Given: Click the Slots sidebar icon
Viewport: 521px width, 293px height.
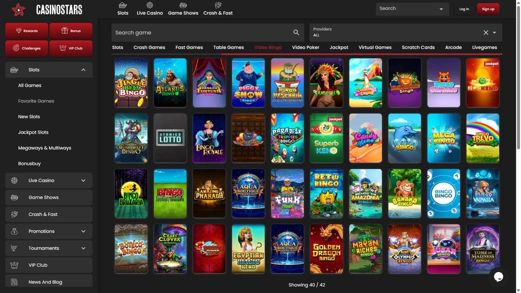Looking at the screenshot, I should point(14,70).
